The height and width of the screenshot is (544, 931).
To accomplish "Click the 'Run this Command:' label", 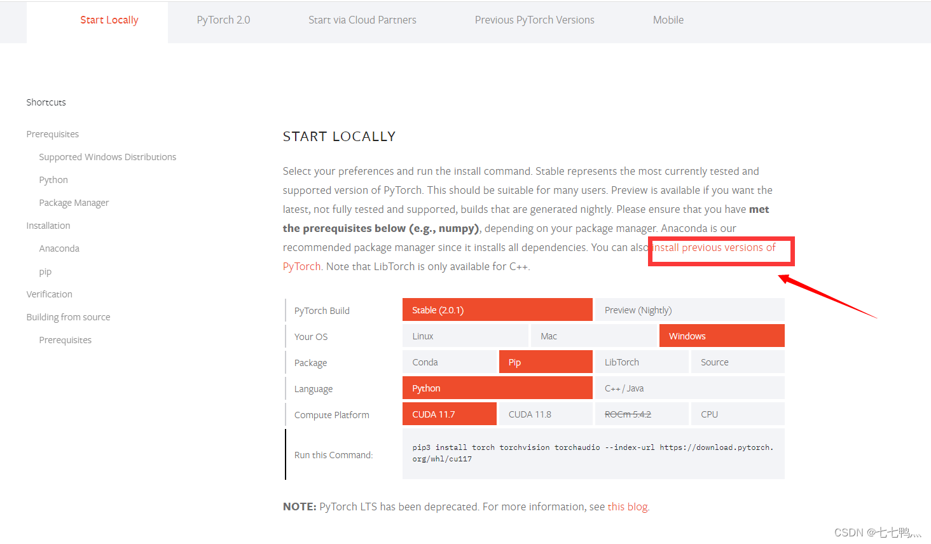I will [x=333, y=455].
